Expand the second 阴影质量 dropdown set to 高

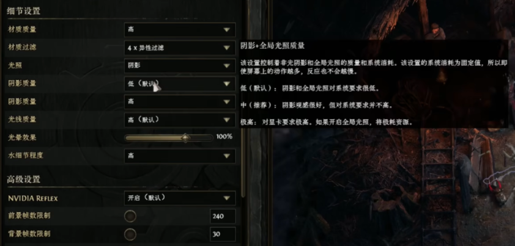180,102
